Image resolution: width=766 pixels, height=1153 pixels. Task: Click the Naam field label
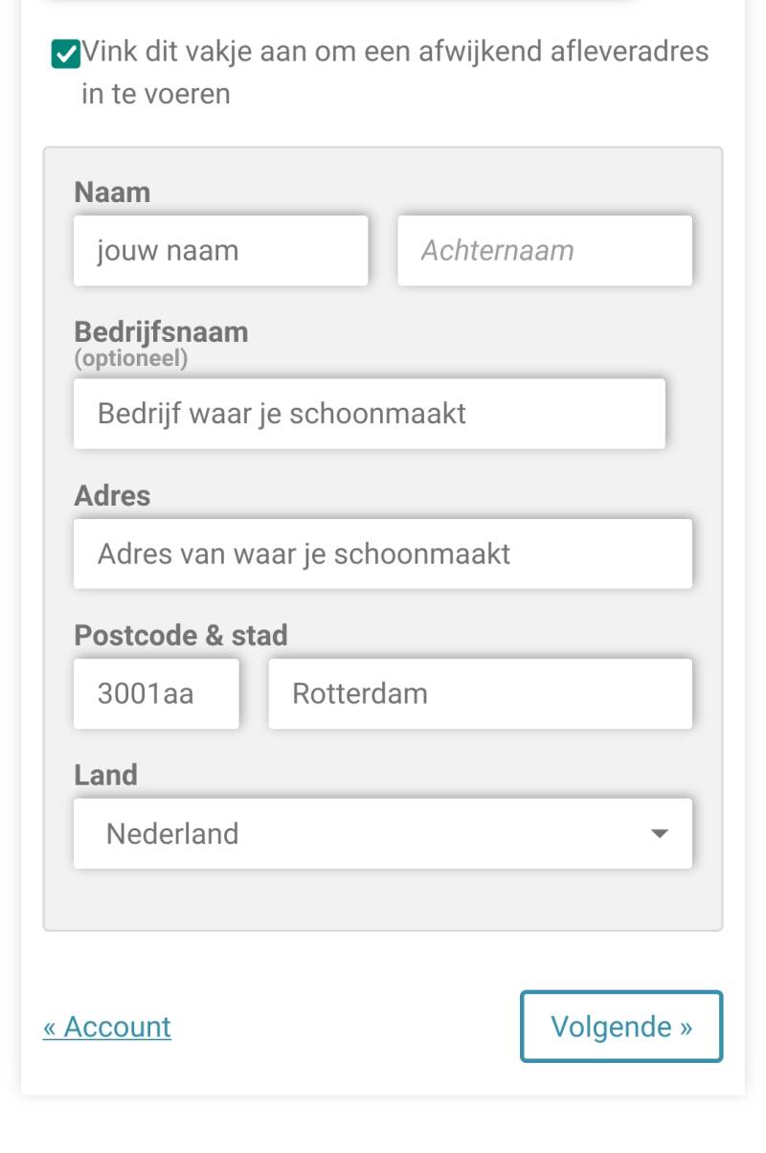[x=112, y=192]
